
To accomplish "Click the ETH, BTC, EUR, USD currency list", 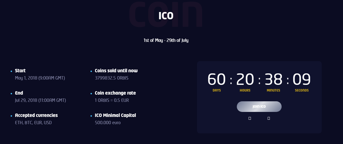I will [33, 123].
